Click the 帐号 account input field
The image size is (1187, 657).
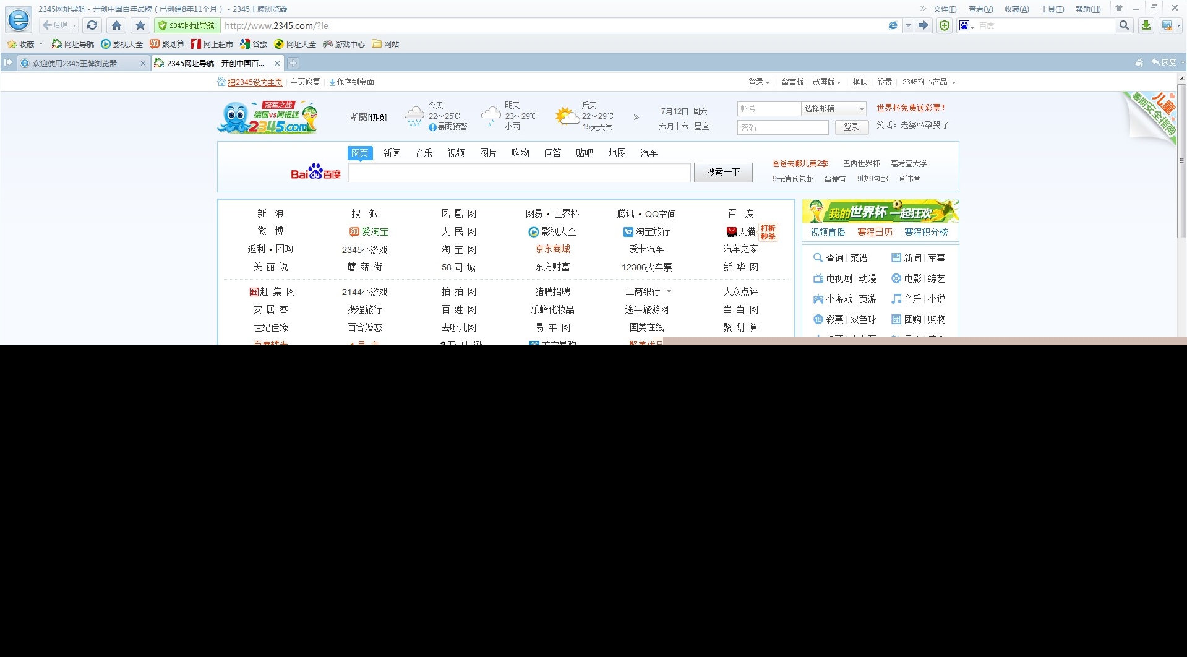pos(769,108)
